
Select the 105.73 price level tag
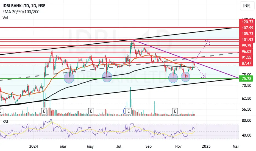pos(247,33)
